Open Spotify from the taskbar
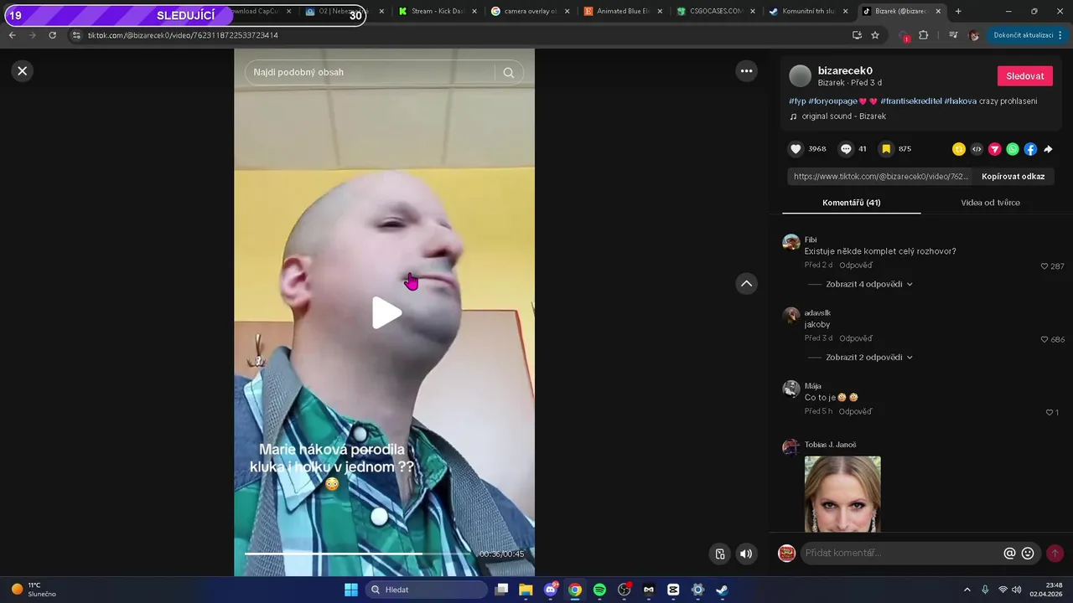The image size is (1073, 603). click(599, 590)
